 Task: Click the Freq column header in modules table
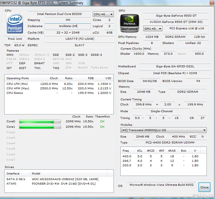click(128, 151)
